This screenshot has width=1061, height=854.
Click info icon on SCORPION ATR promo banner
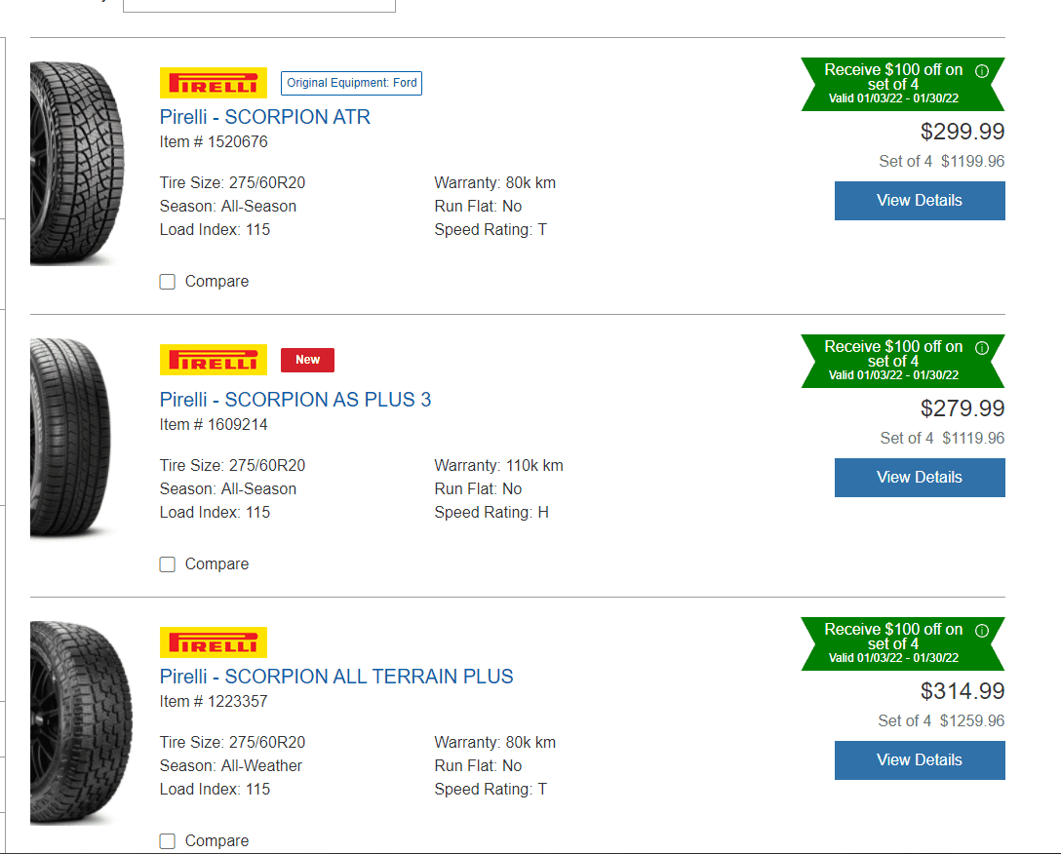[x=982, y=71]
